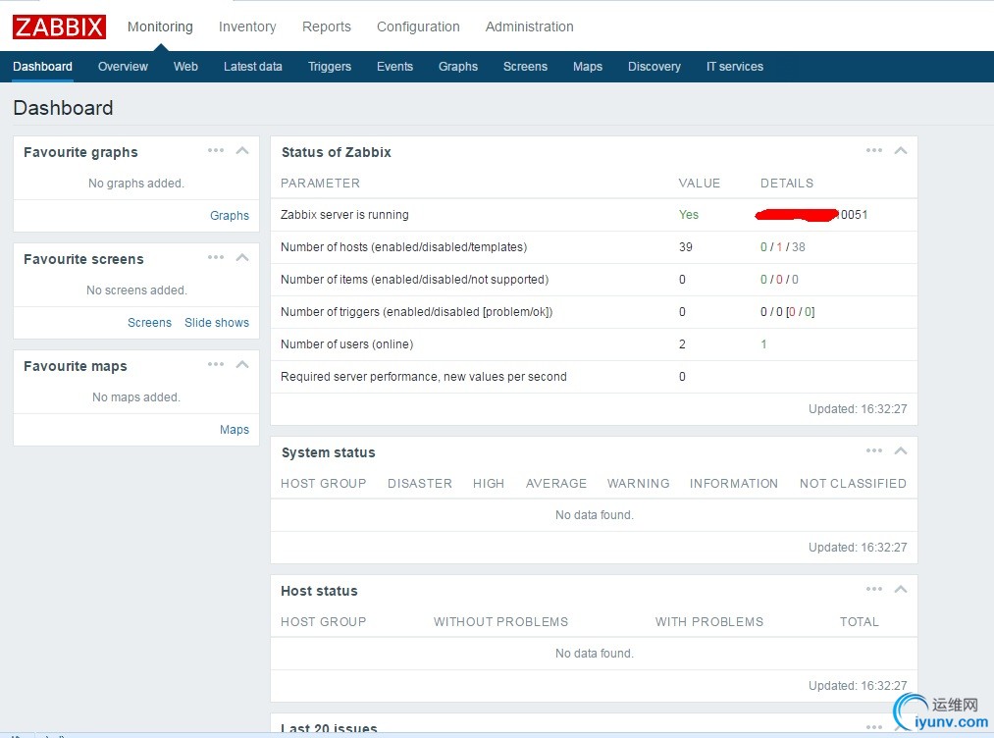This screenshot has height=738, width=994.
Task: Open the Host status widget menu dots
Action: (874, 589)
